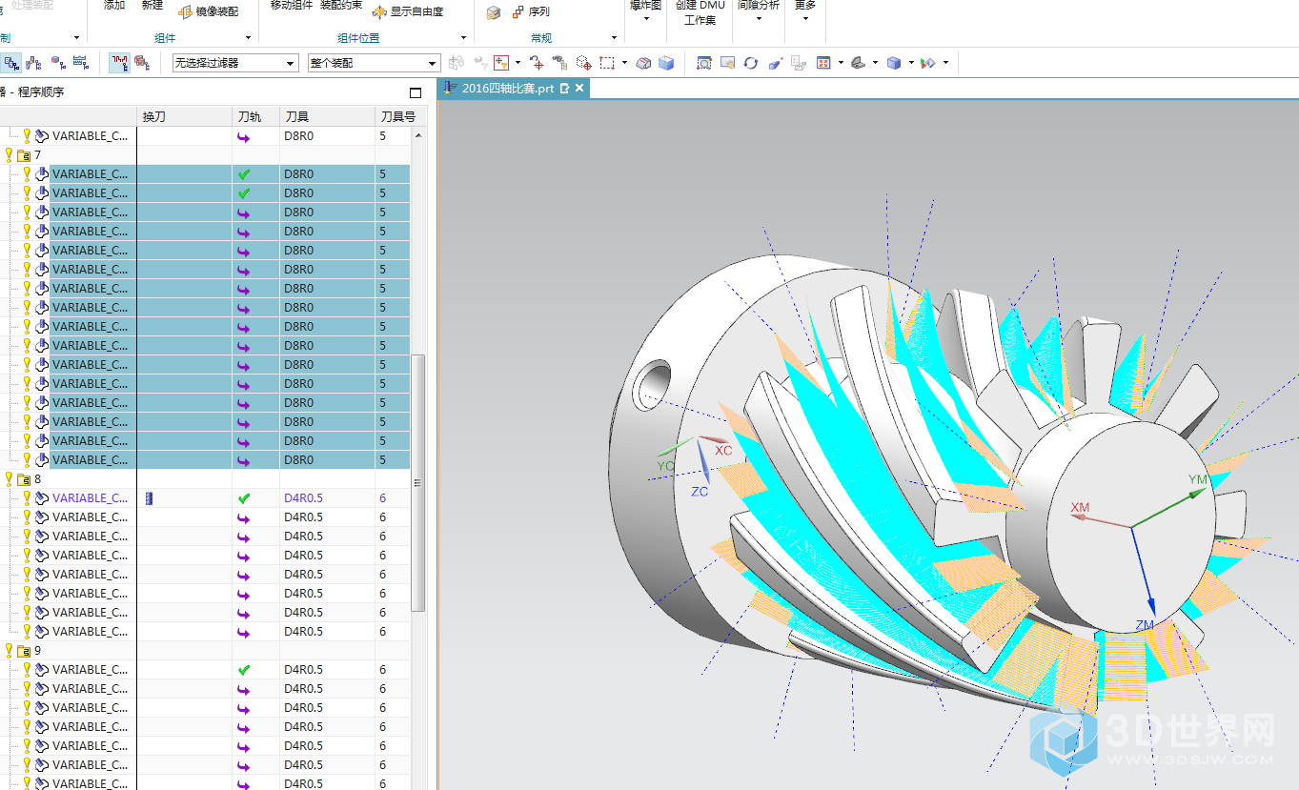Select the purple VARIABLE_C operation under folder 8
1299x790 pixels.
coord(90,497)
